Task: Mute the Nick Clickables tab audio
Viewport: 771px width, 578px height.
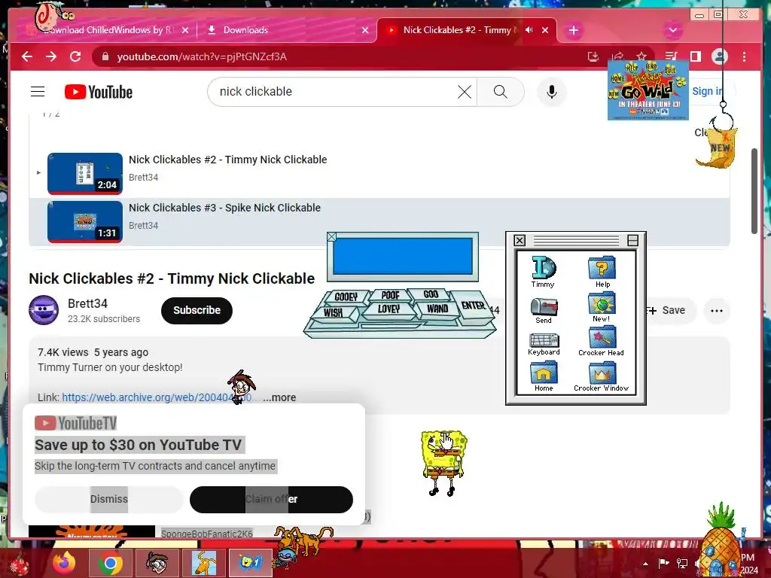Action: pyautogui.click(x=529, y=30)
